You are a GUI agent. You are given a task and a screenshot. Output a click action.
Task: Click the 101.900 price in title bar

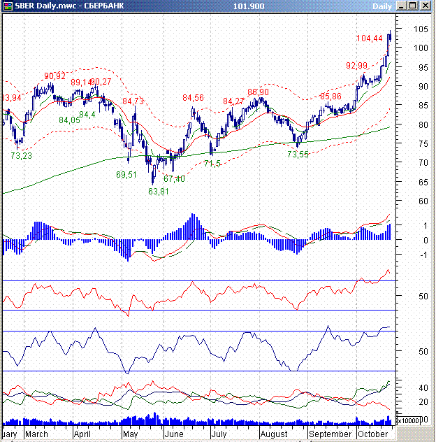(x=249, y=6)
